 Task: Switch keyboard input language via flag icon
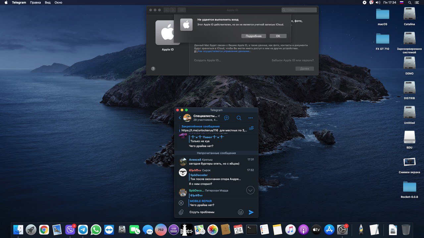401,2
